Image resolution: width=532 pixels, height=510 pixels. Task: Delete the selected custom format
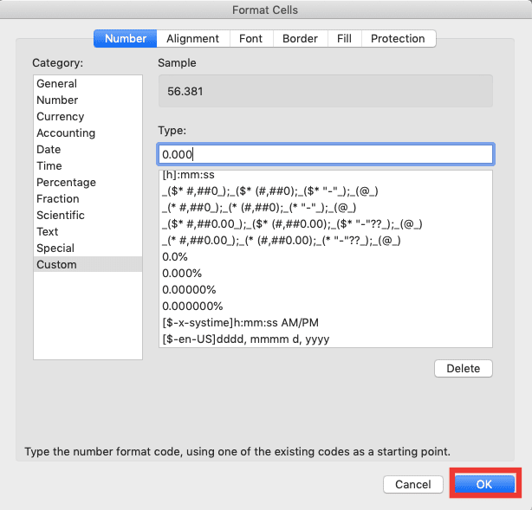[464, 369]
